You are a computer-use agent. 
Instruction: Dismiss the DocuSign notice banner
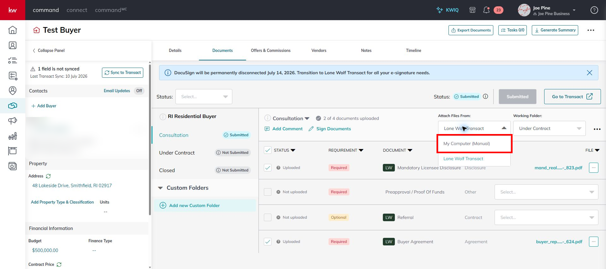pos(589,73)
